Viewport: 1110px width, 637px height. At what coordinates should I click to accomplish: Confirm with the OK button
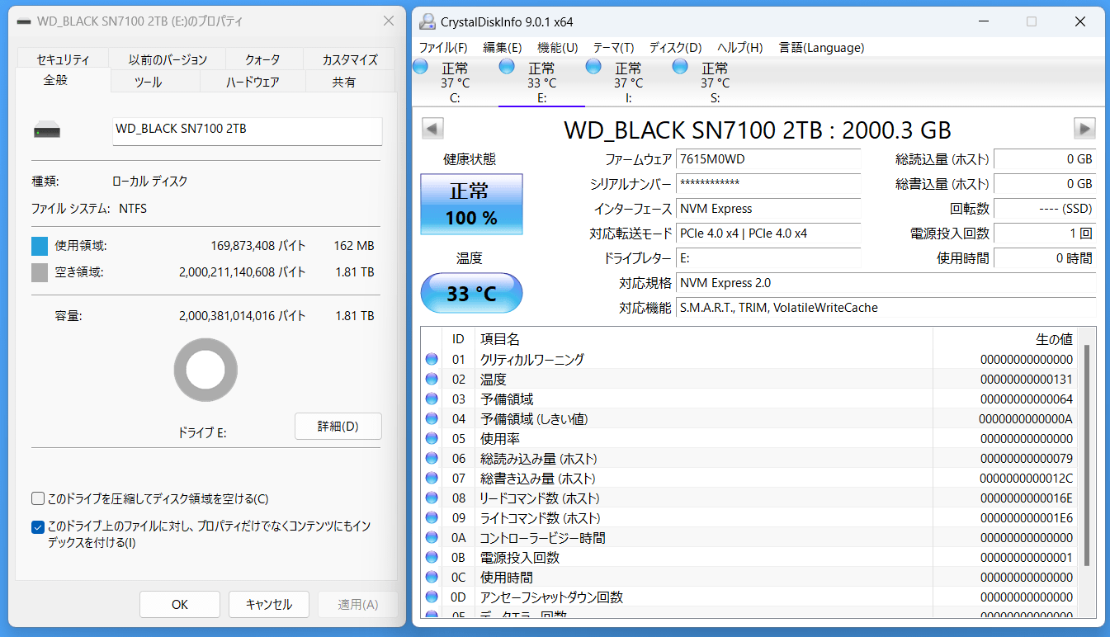[180, 604]
